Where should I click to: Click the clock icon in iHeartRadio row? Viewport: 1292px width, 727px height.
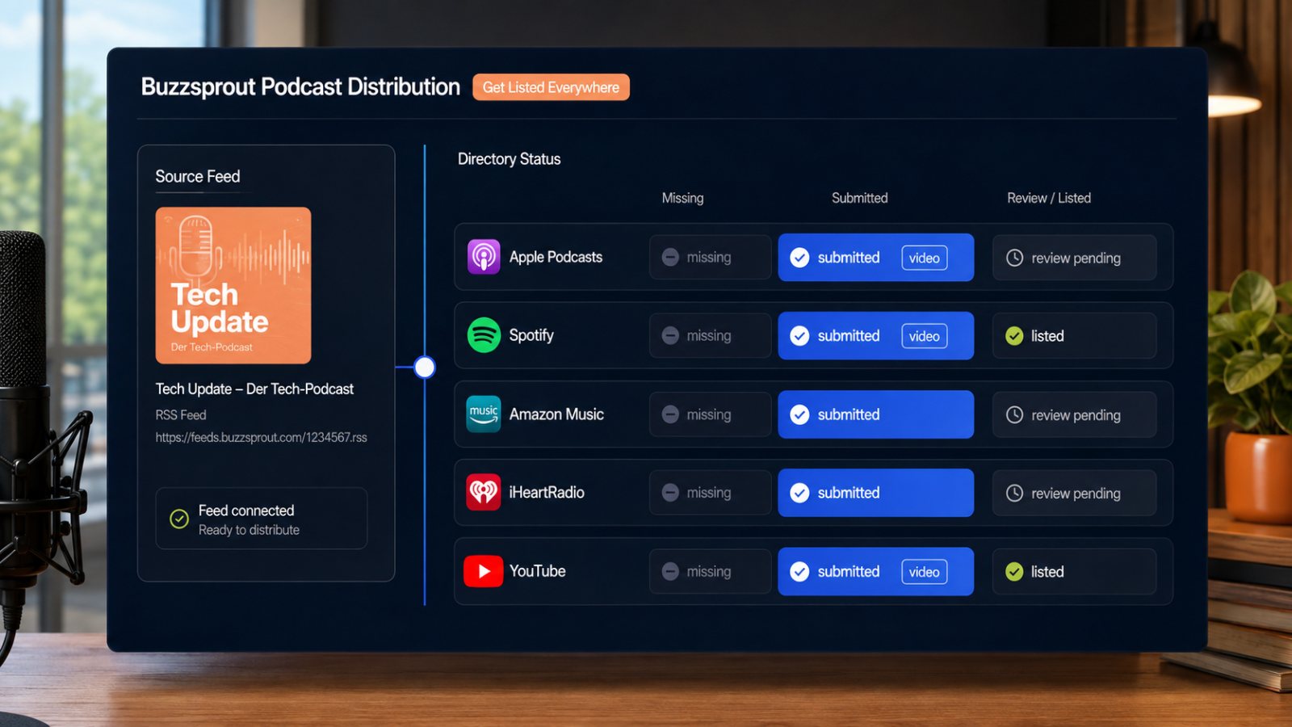(1015, 493)
